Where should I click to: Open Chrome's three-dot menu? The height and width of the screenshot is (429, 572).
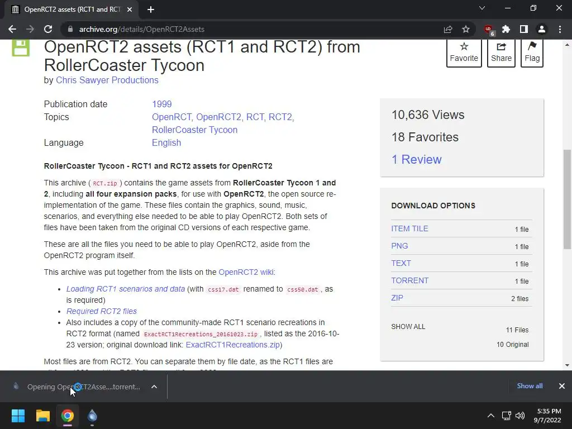(x=560, y=29)
